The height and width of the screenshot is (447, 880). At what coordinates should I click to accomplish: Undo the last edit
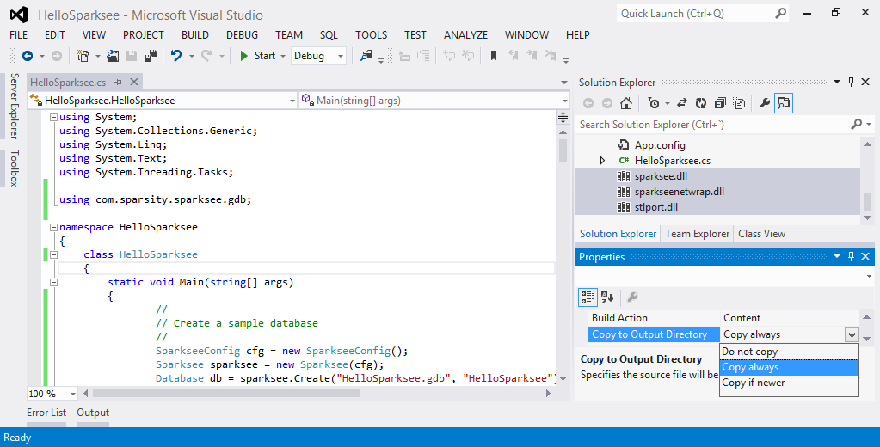point(176,56)
